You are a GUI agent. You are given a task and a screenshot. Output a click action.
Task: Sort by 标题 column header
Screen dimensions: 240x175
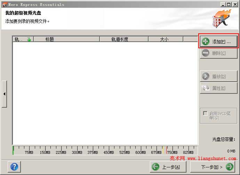pyautogui.click(x=66, y=39)
